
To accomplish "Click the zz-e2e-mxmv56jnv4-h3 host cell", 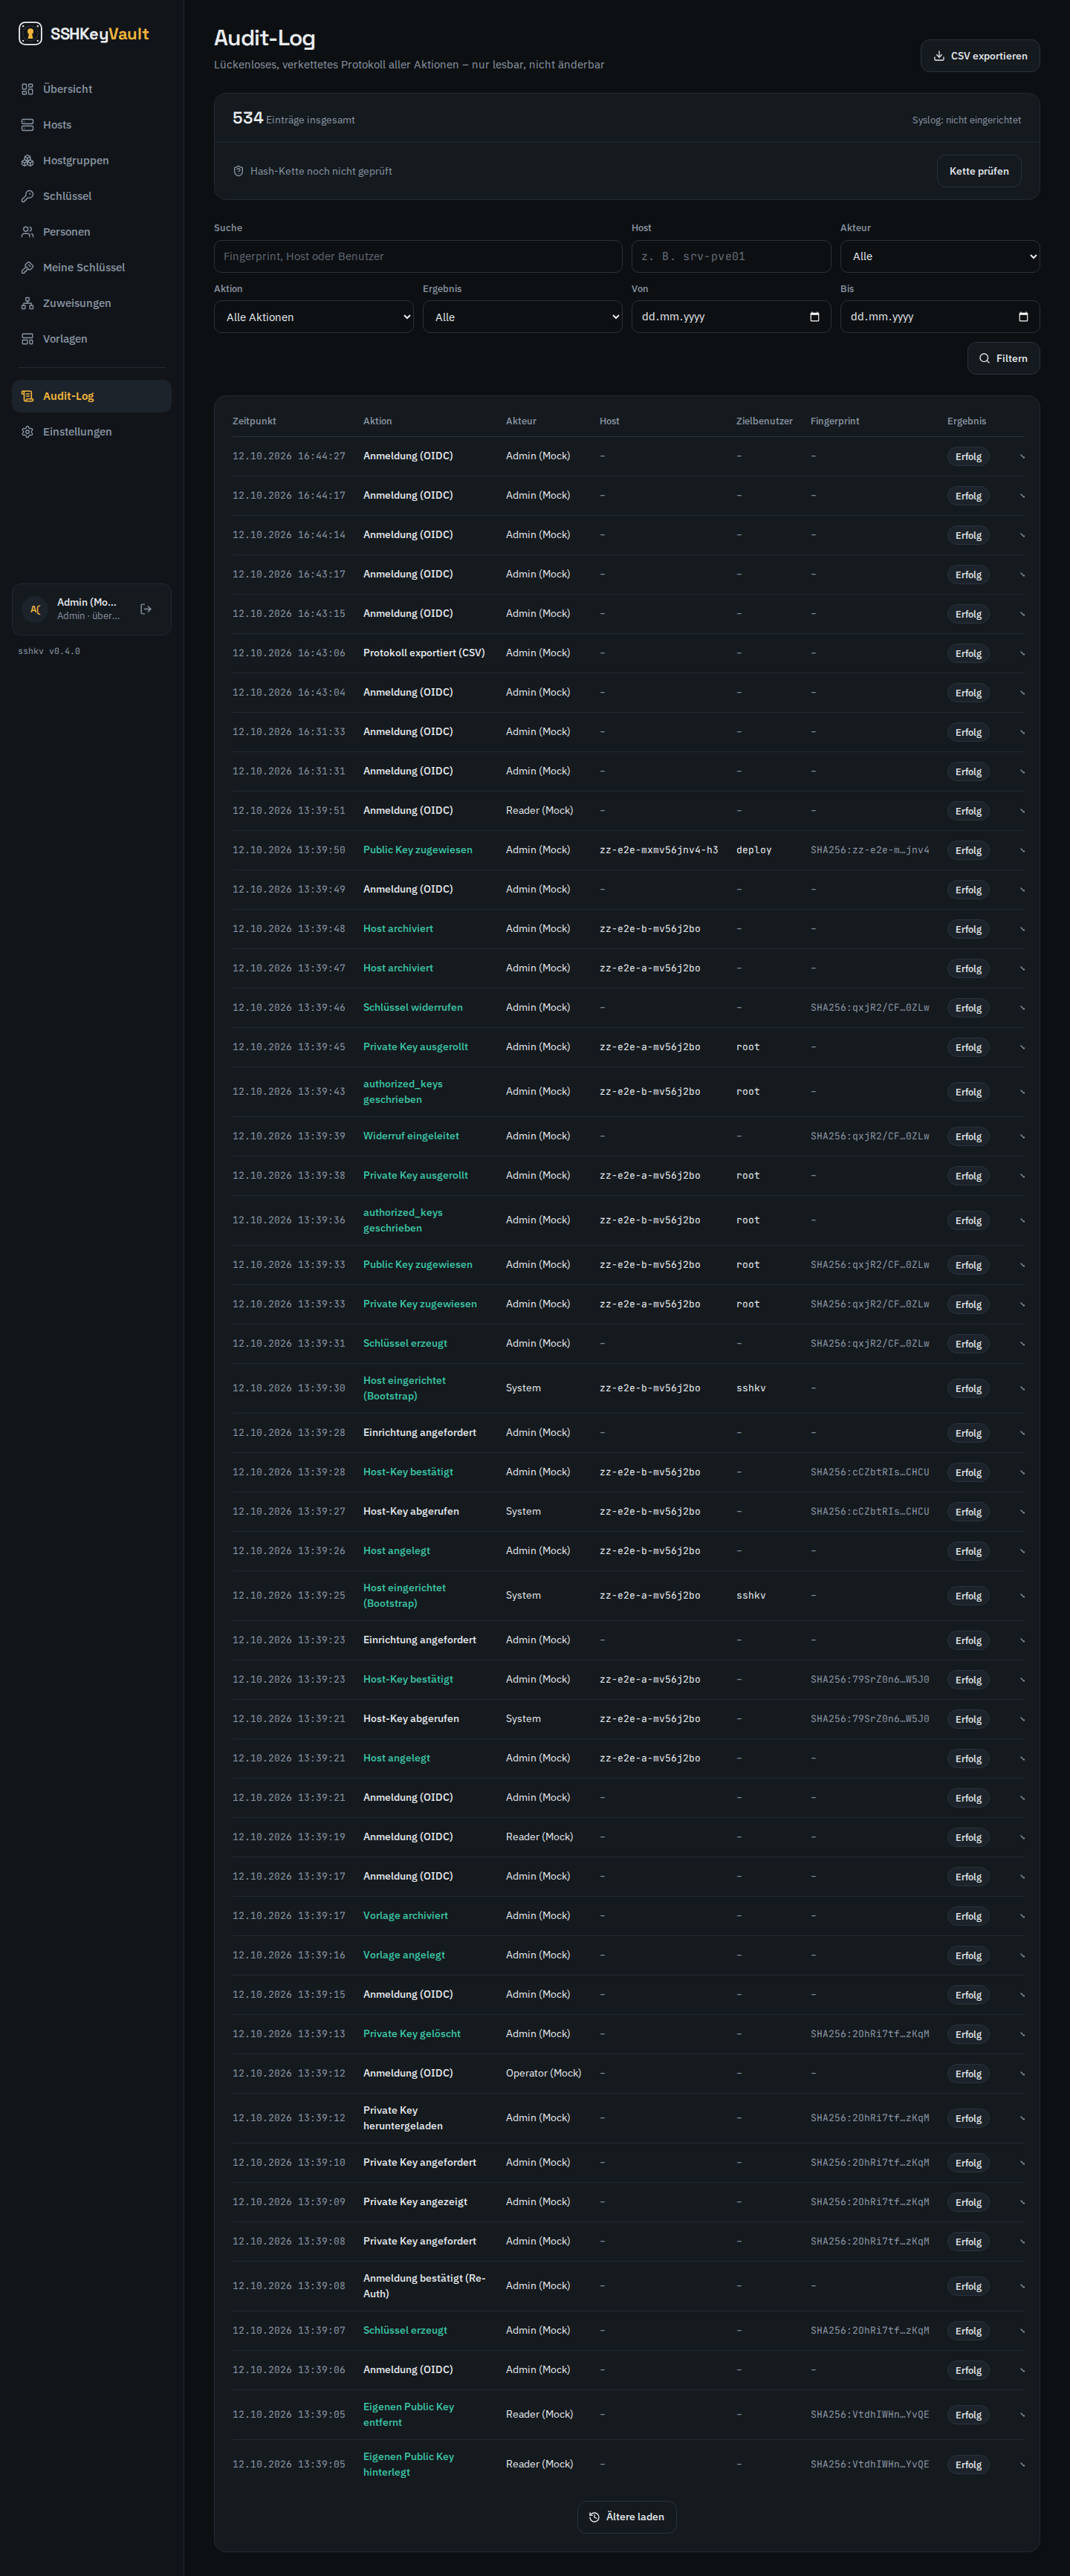I will click(x=659, y=850).
